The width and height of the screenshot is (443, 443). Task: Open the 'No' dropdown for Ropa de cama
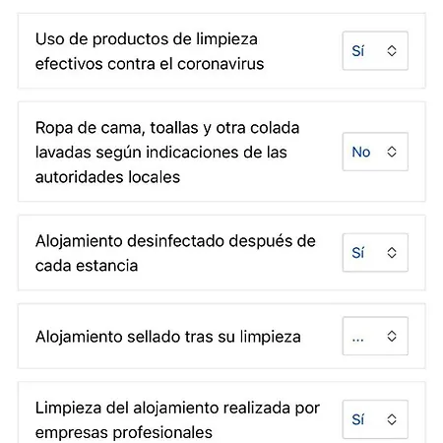(x=375, y=152)
